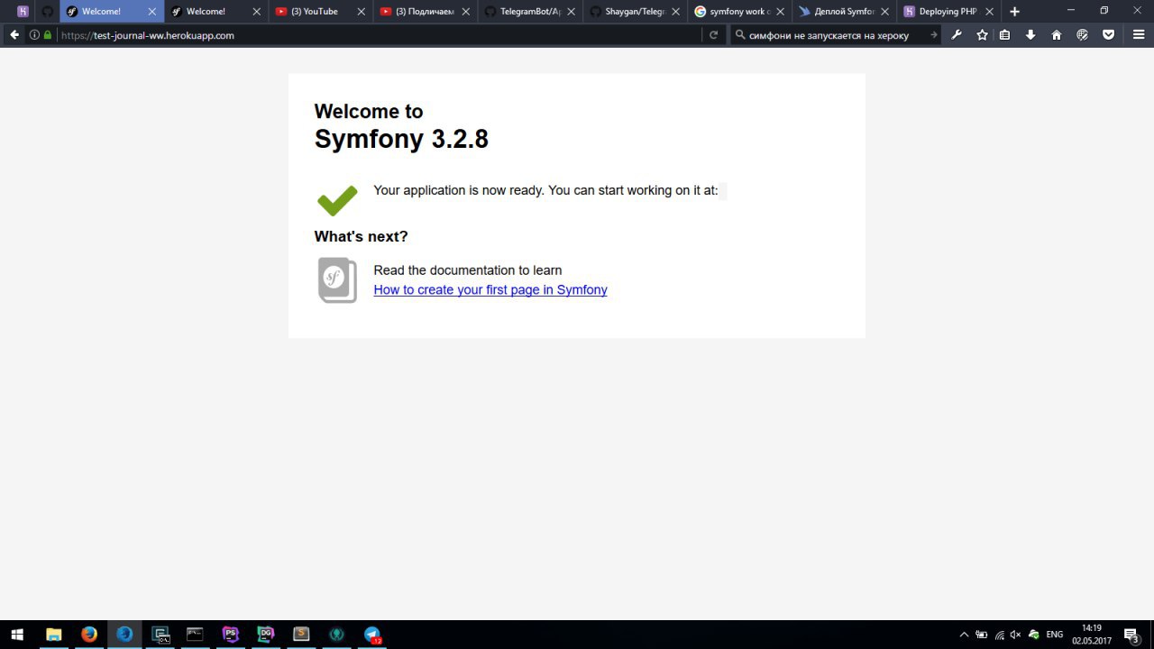
Task: Save page to Pocket
Action: tap(1109, 35)
